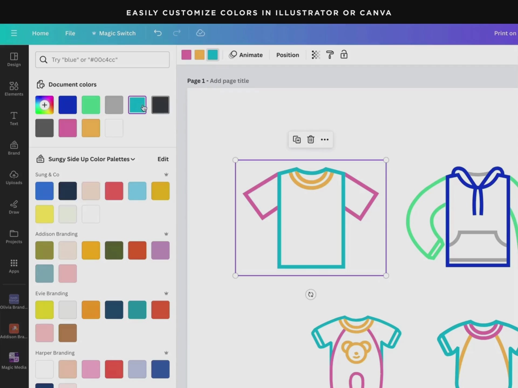Open Addison Bra... app in sidebar
Image resolution: width=518 pixels, height=388 pixels.
tap(14, 331)
